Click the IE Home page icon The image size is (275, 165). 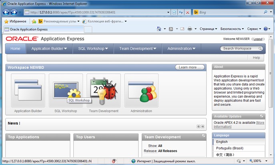coord(159,29)
